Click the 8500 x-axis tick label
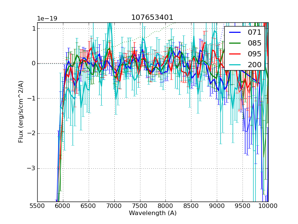The width and height of the screenshot is (298, 224). [x=191, y=206]
